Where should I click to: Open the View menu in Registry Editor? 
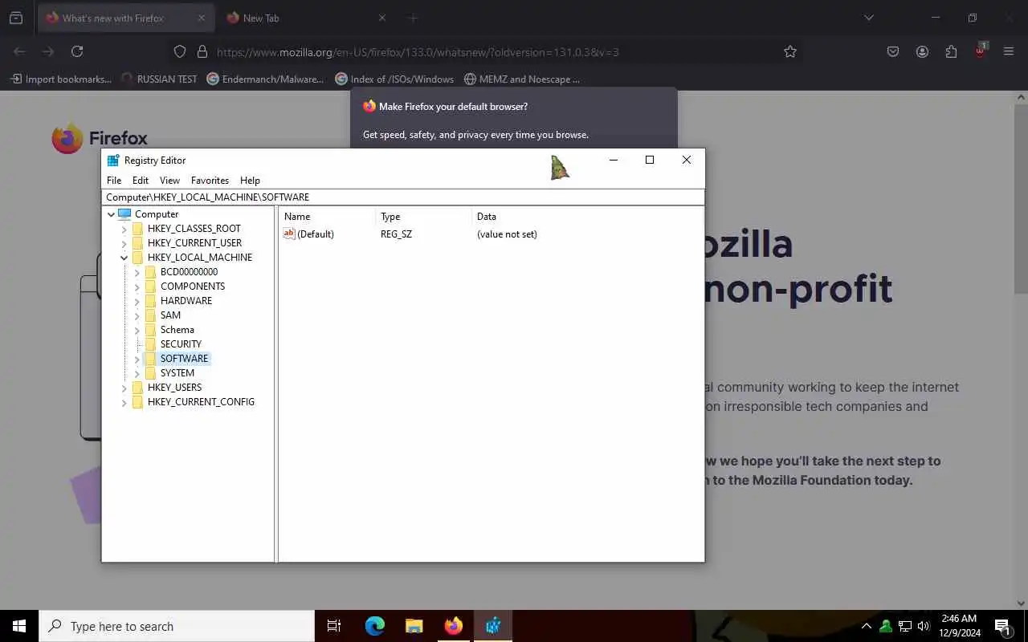click(x=169, y=181)
